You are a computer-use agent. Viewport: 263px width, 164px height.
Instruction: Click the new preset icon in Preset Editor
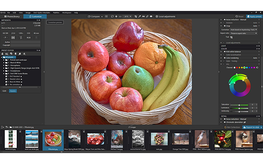tap(2, 54)
